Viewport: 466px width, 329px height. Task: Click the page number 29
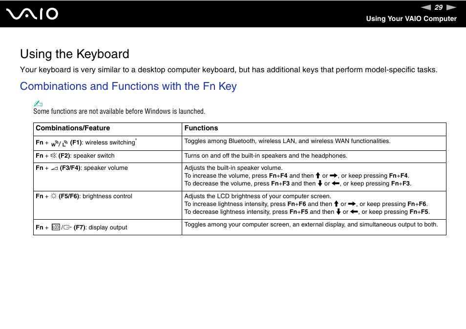click(x=439, y=7)
